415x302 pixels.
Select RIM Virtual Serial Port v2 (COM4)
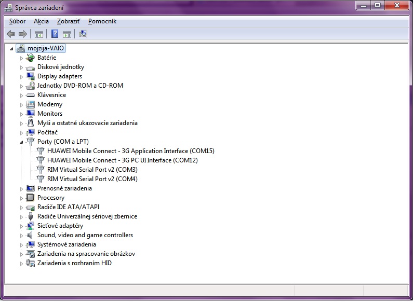click(92, 179)
